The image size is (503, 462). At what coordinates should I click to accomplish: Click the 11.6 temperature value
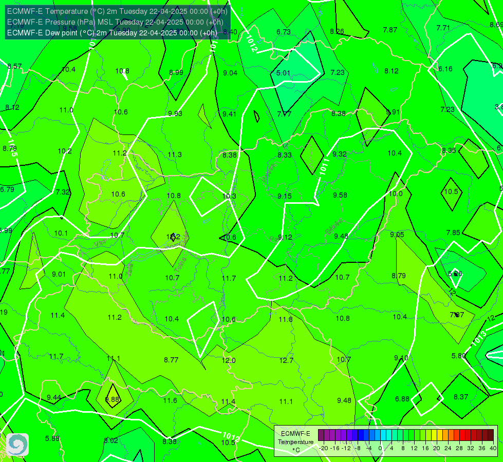coord(170,400)
